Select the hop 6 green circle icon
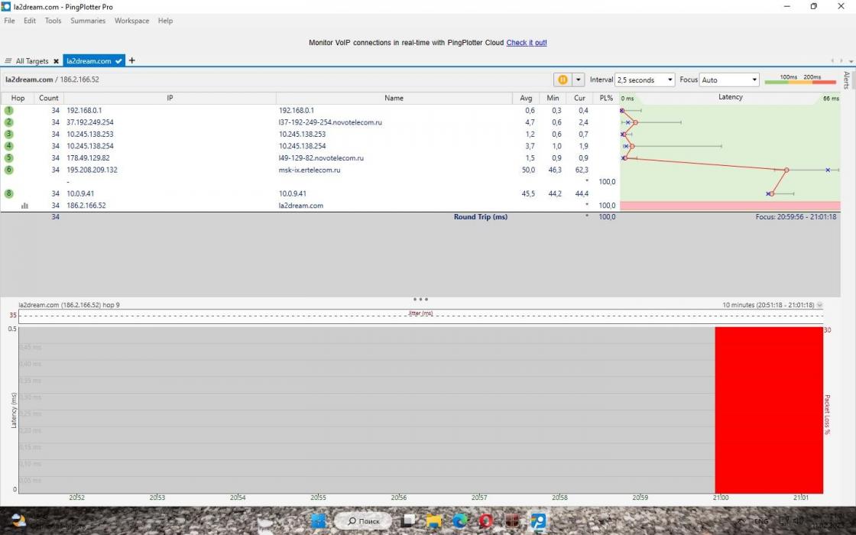The width and height of the screenshot is (856, 535). [x=9, y=170]
